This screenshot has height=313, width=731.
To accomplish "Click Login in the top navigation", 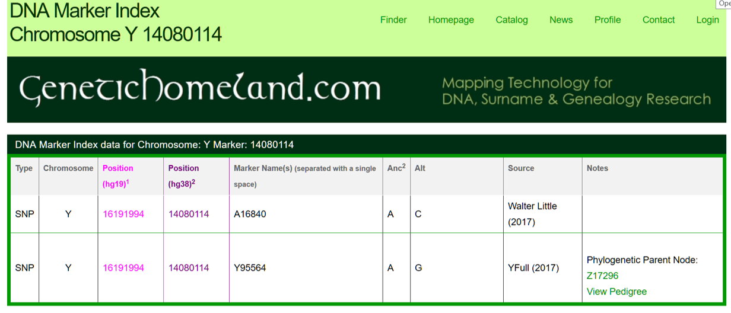I will coord(707,20).
